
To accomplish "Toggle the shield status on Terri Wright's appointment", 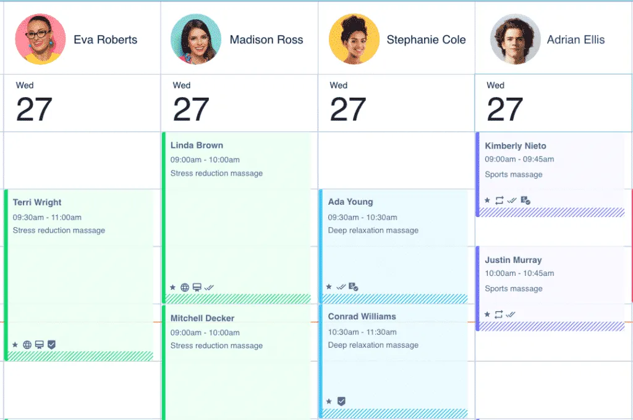I will [x=51, y=345].
